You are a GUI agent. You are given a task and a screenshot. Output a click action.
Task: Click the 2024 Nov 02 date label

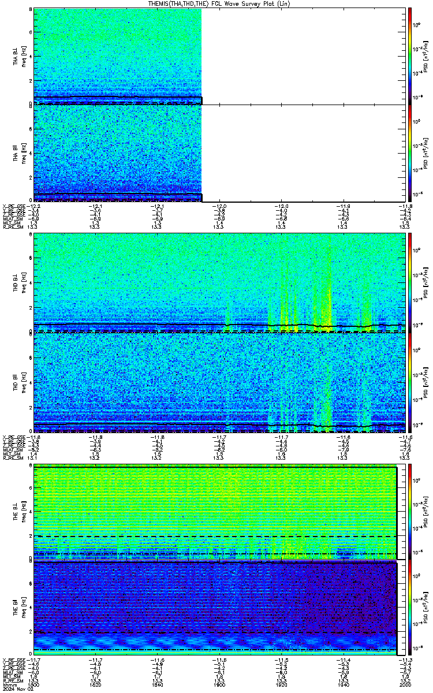click(17, 690)
